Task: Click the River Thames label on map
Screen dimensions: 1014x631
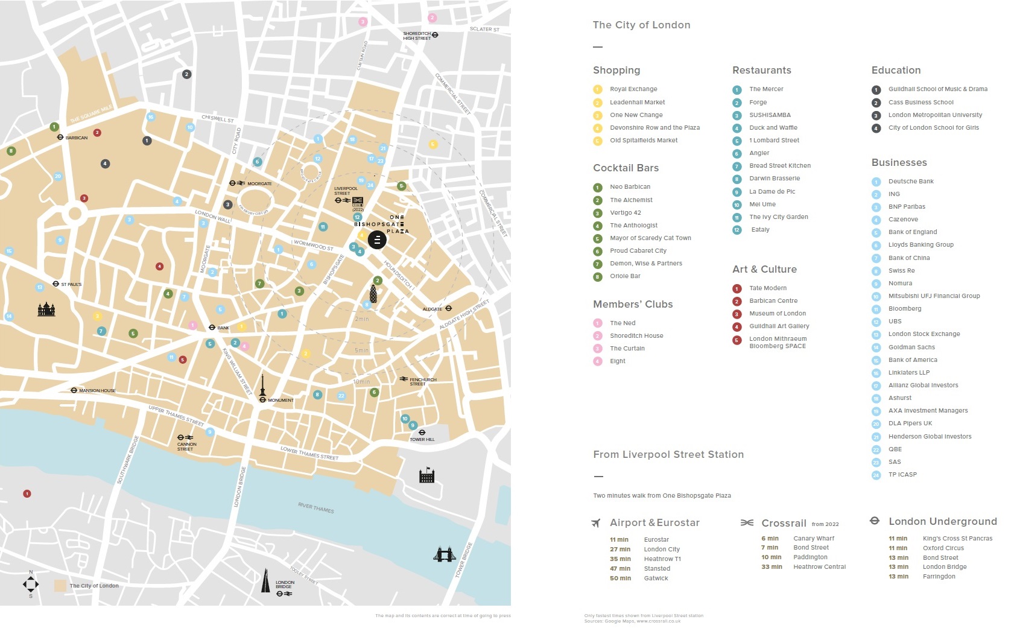Action: click(315, 508)
